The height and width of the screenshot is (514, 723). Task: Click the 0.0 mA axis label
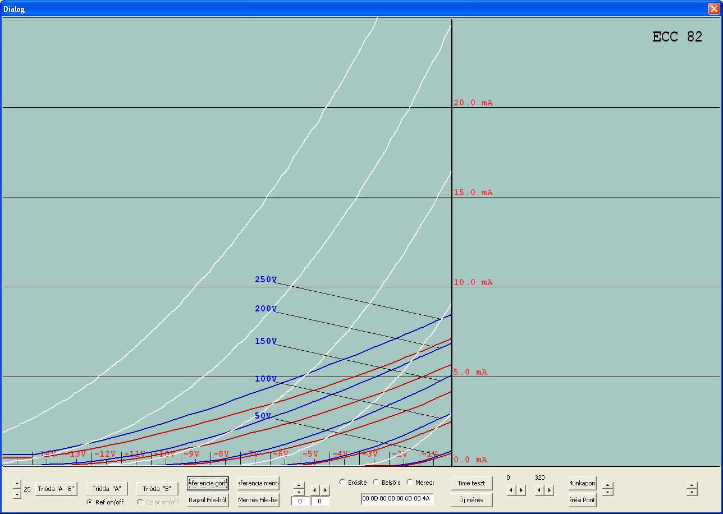[470, 460]
